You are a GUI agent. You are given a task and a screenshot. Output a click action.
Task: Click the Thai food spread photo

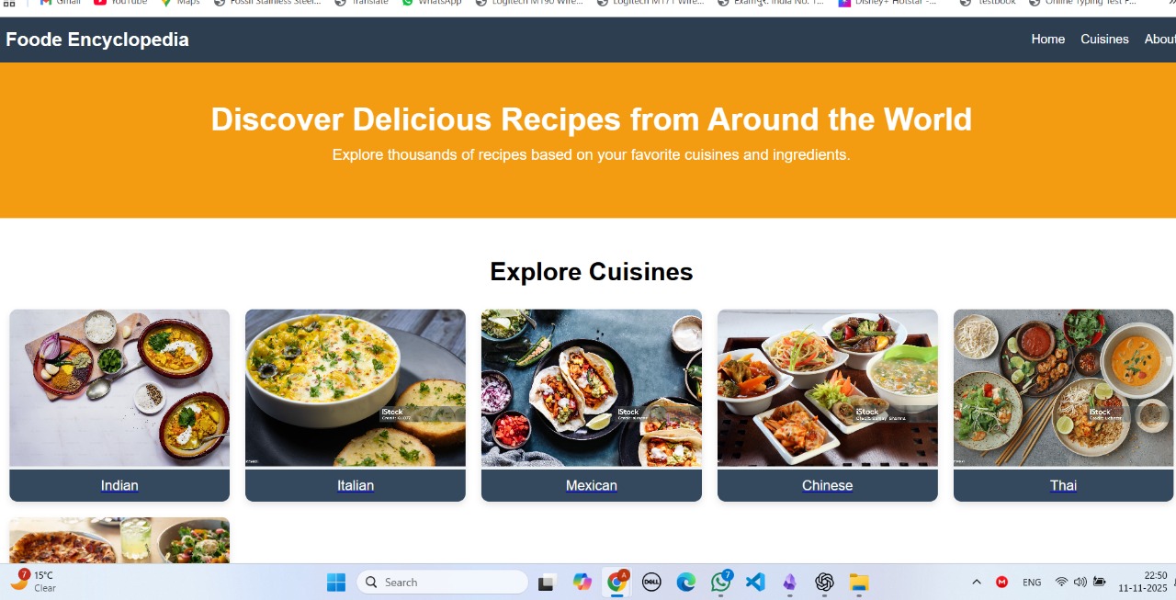[x=1064, y=388]
